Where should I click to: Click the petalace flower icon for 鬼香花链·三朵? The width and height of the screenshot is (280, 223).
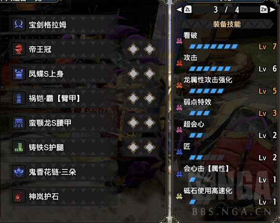point(19,172)
